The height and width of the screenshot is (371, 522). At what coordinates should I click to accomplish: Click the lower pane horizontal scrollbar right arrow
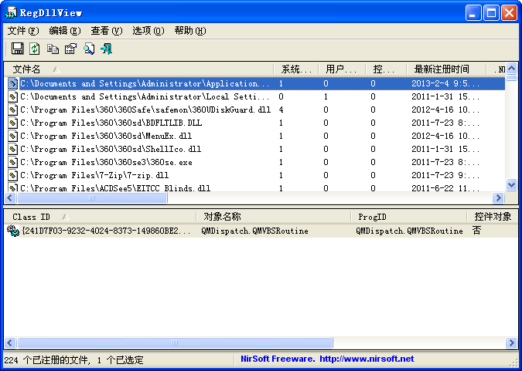point(511,343)
